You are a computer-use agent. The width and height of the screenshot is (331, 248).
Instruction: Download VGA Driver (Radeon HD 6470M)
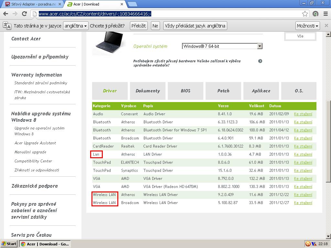click(x=303, y=187)
